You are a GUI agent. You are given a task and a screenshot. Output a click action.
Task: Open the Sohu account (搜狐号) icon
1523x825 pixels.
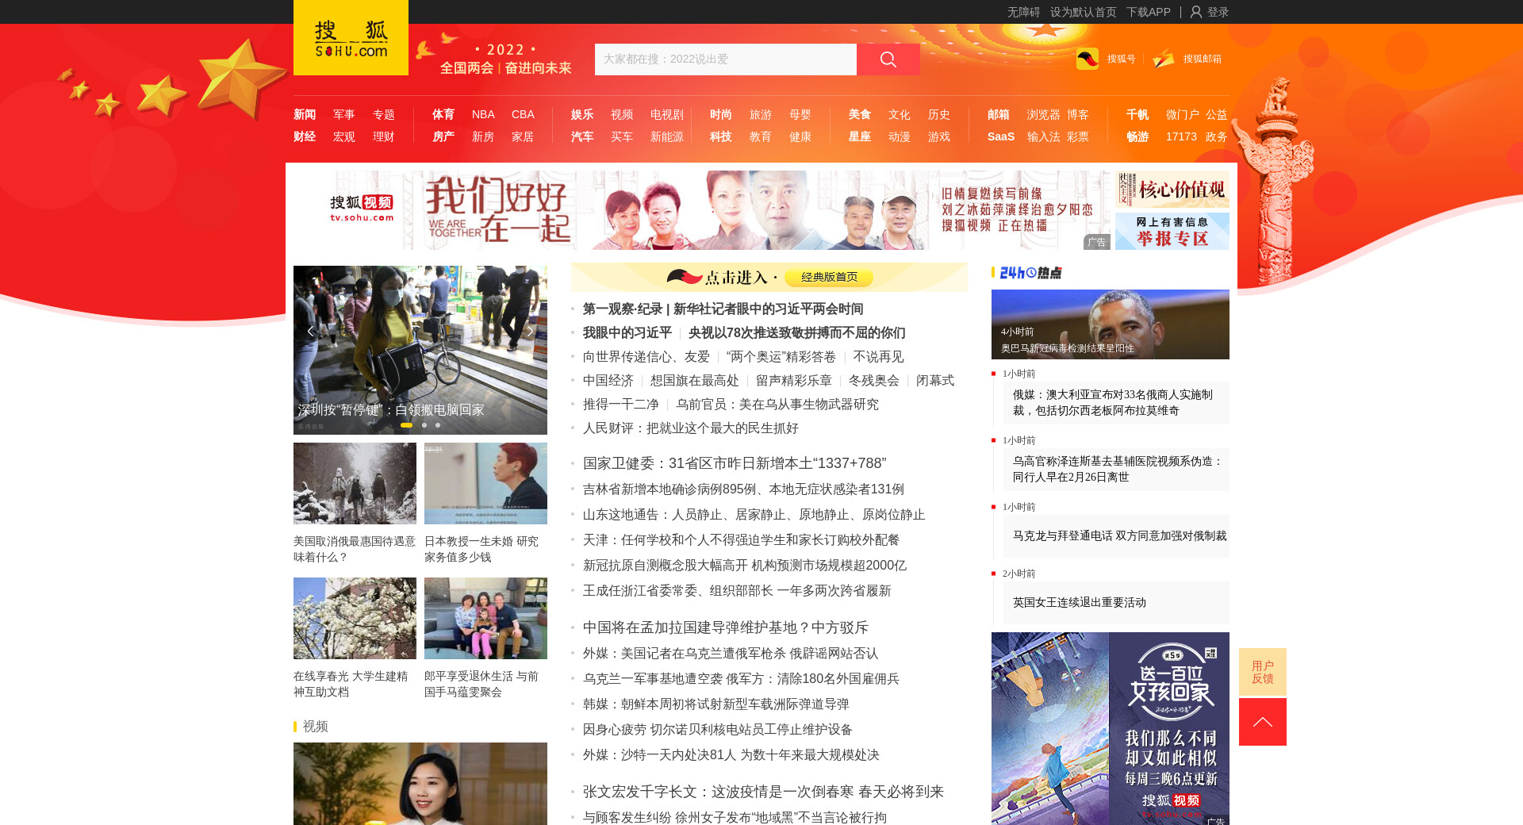click(1088, 59)
